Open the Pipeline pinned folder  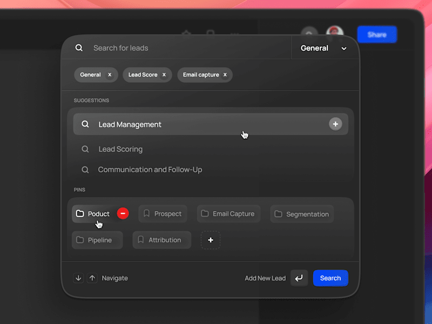click(x=97, y=240)
